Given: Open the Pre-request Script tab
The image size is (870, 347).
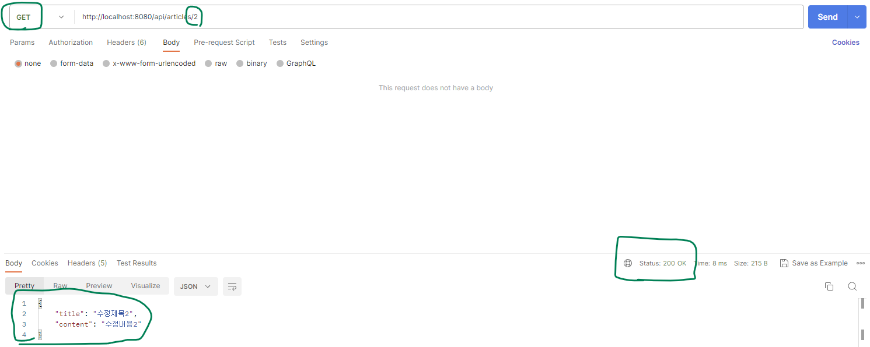Looking at the screenshot, I should pyautogui.click(x=224, y=43).
